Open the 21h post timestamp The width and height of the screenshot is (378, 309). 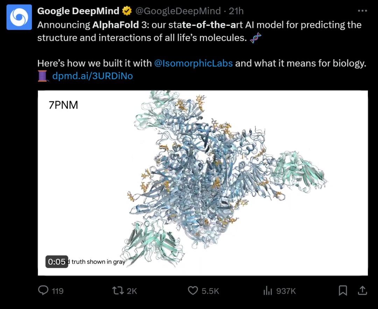coord(236,11)
